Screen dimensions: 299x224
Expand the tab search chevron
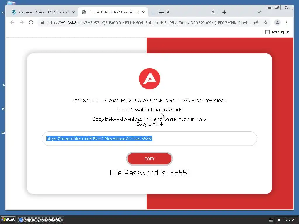point(259,12)
